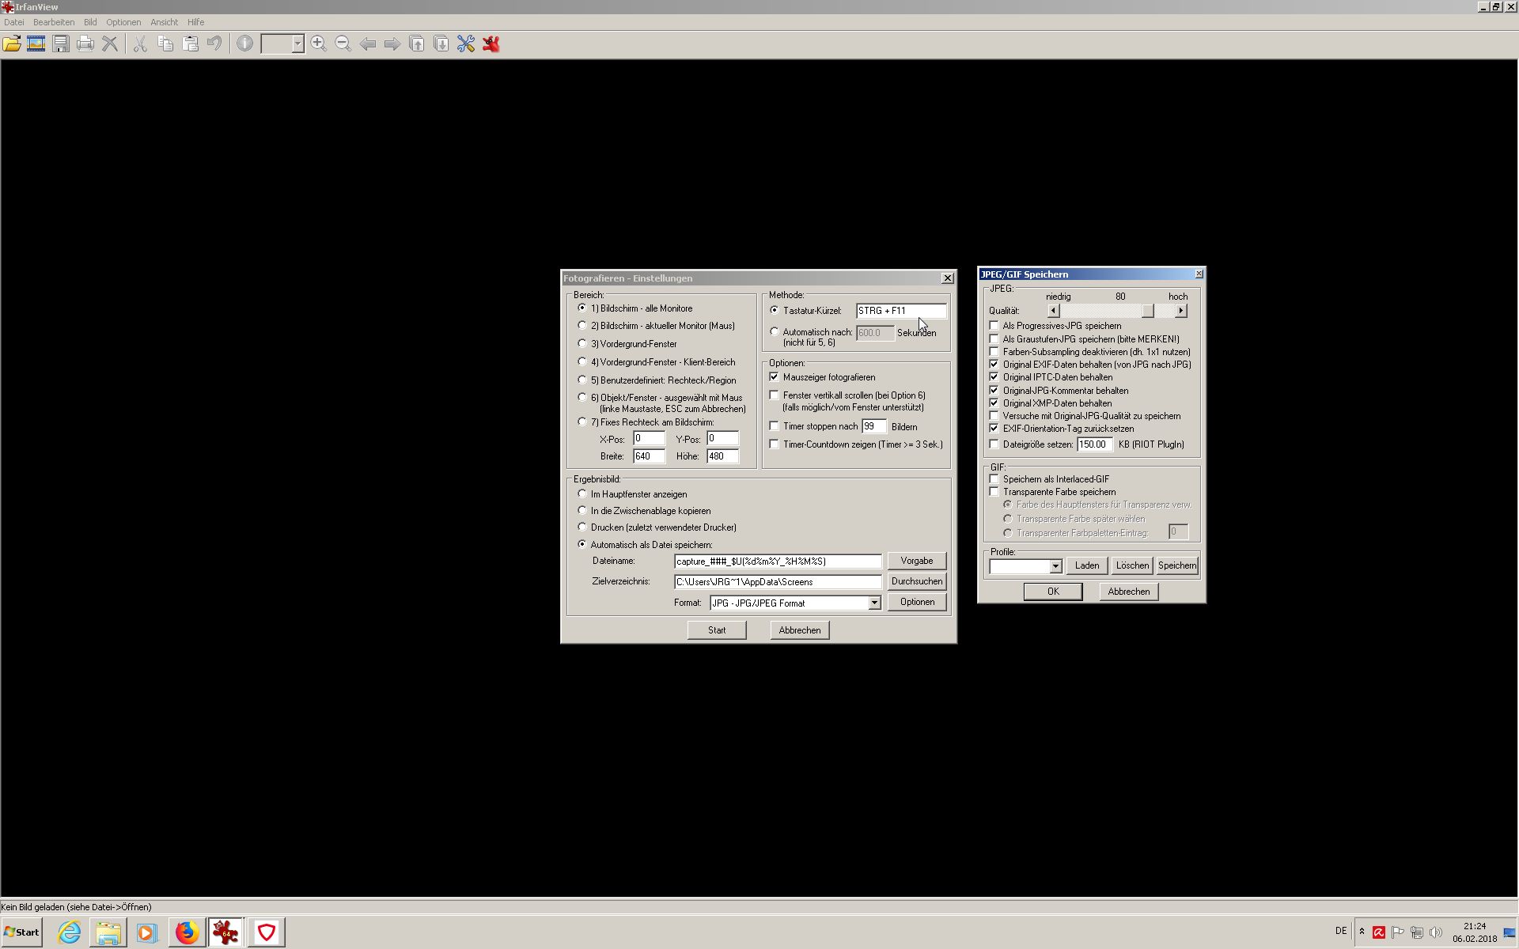The width and height of the screenshot is (1519, 949).
Task: Click the Zoom in magnifier icon
Action: [x=318, y=44]
